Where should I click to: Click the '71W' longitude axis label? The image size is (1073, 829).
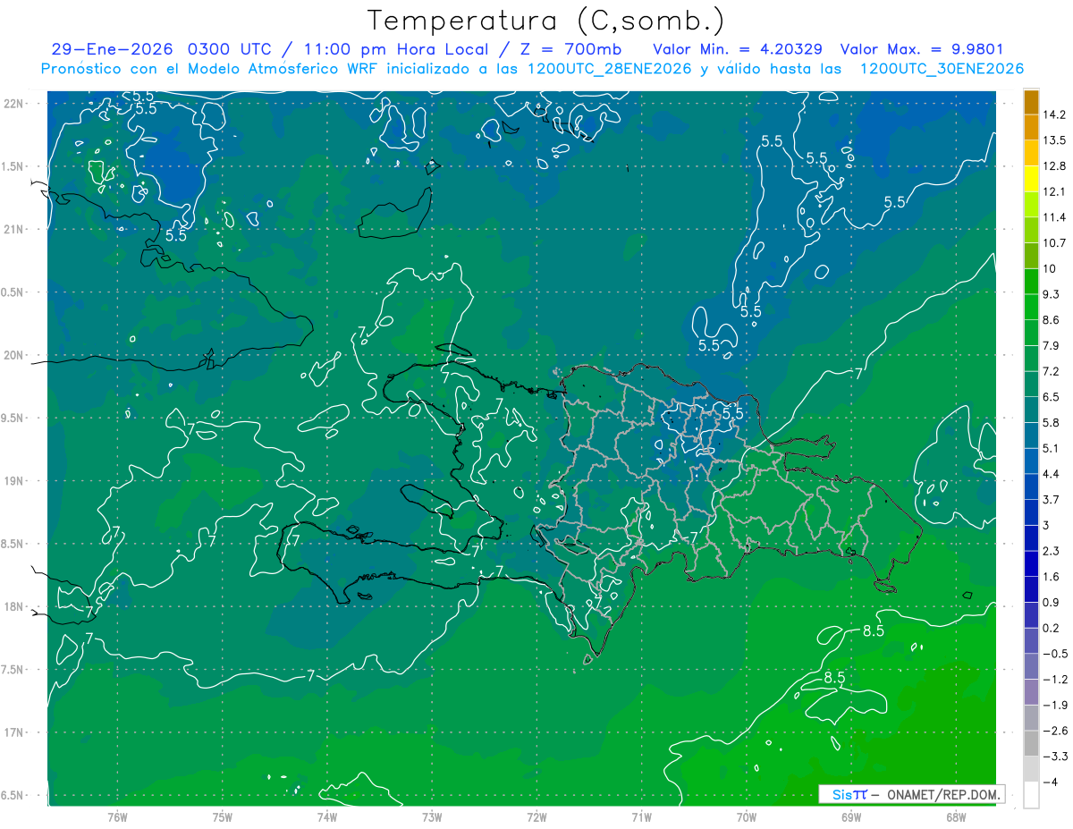(x=641, y=817)
